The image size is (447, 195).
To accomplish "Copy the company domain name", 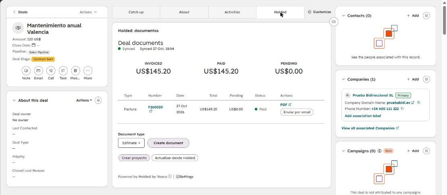I will tap(419, 102).
